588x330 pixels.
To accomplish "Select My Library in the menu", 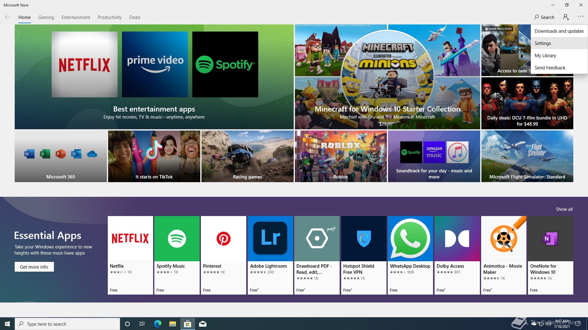I will point(559,56).
